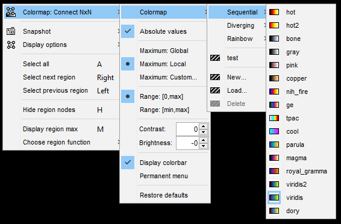Select Range: [min,max] option
341x224 pixels.
[x=164, y=110]
